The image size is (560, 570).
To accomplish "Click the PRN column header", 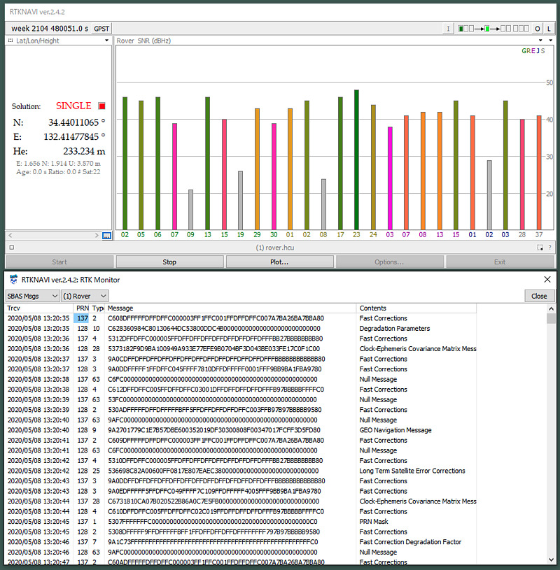I will 83,308.
